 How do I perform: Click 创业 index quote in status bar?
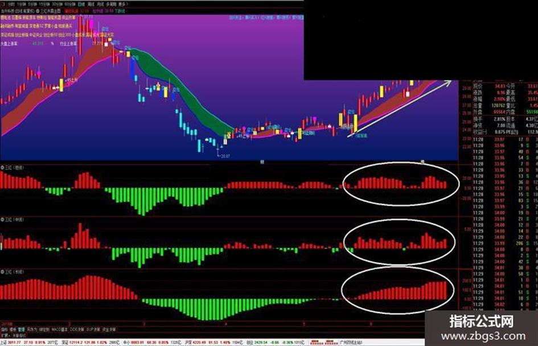pyautogui.click(x=275, y=342)
